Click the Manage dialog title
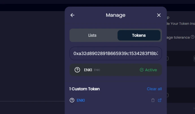 116,15
